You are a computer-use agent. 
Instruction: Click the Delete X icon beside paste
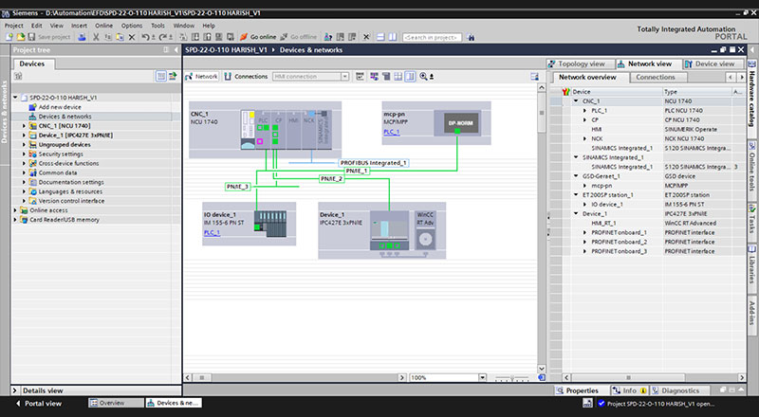(132, 37)
